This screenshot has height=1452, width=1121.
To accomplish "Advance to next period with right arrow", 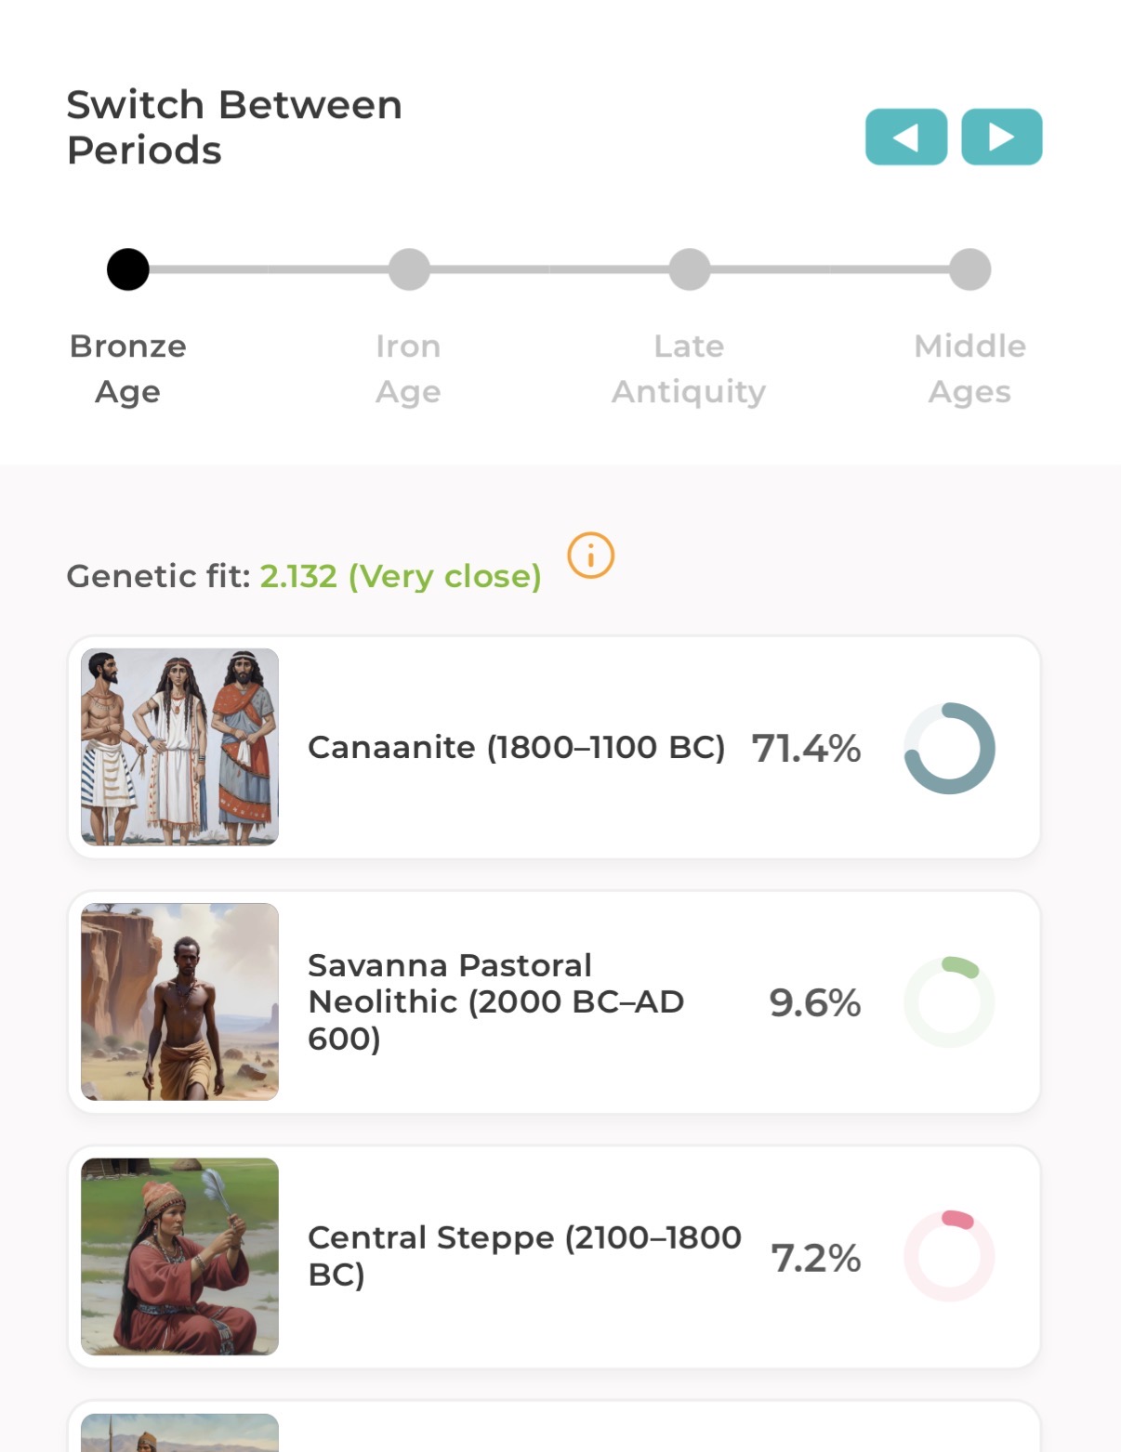I will point(1001,137).
